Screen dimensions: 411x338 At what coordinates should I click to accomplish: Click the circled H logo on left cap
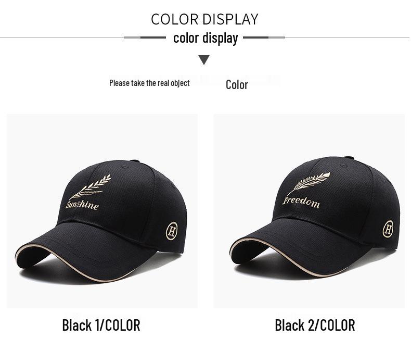(x=172, y=231)
